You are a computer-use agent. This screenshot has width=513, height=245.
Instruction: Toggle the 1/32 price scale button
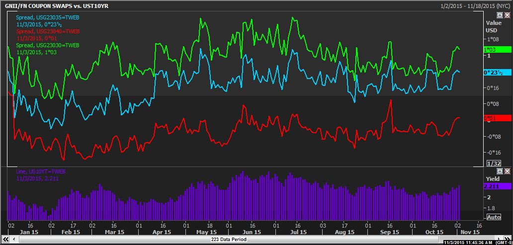[x=494, y=163]
